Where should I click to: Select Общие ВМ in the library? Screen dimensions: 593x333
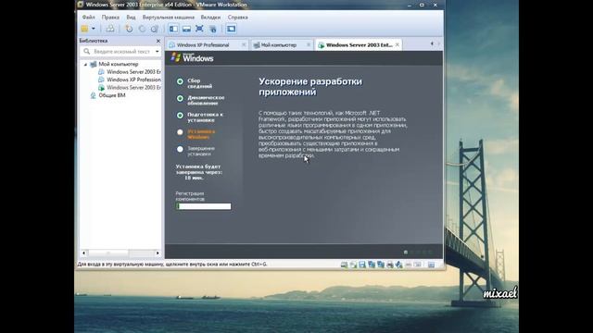point(112,95)
